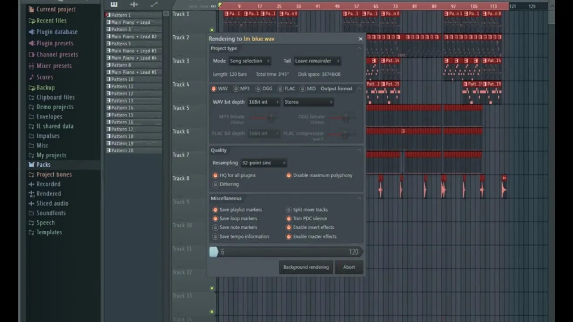
Task: Open the Recorded audio entry
Action: [44, 184]
